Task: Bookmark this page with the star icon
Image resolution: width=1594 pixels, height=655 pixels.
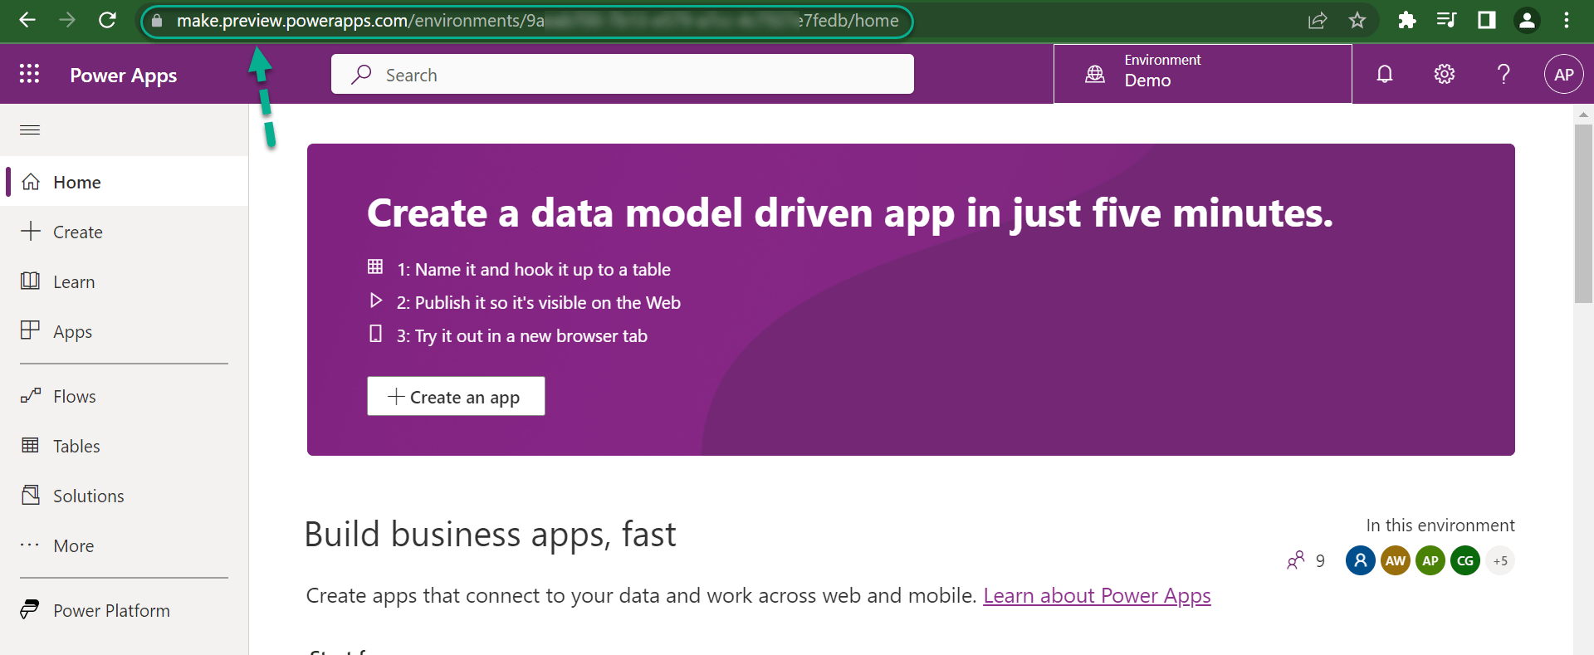Action: click(x=1357, y=21)
